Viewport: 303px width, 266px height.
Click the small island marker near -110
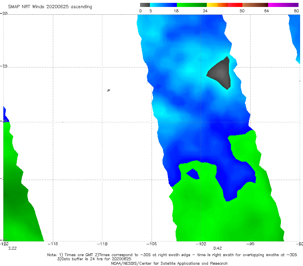tap(109, 90)
